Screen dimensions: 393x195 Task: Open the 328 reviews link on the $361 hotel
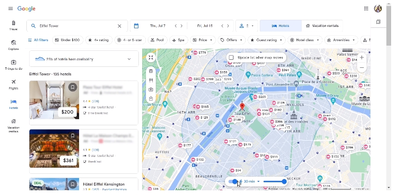pos(95,150)
